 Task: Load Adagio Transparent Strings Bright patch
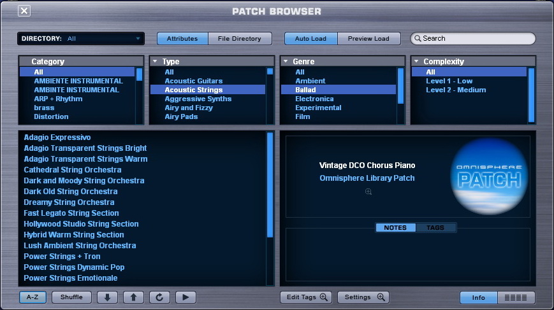85,148
